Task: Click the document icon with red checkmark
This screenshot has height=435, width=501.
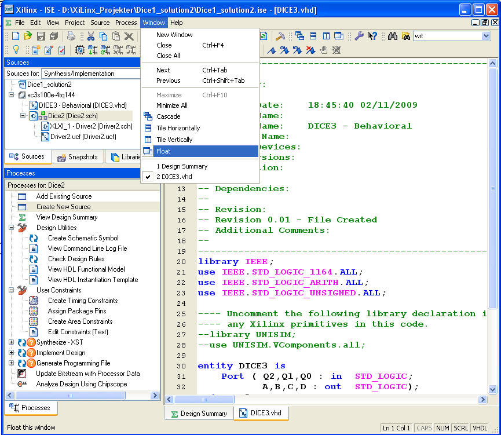Action: pyautogui.click(x=61, y=50)
